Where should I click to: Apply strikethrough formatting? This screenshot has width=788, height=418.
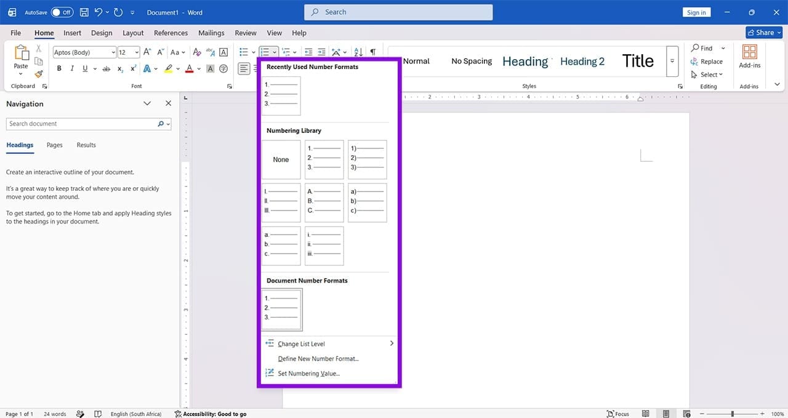pyautogui.click(x=106, y=69)
